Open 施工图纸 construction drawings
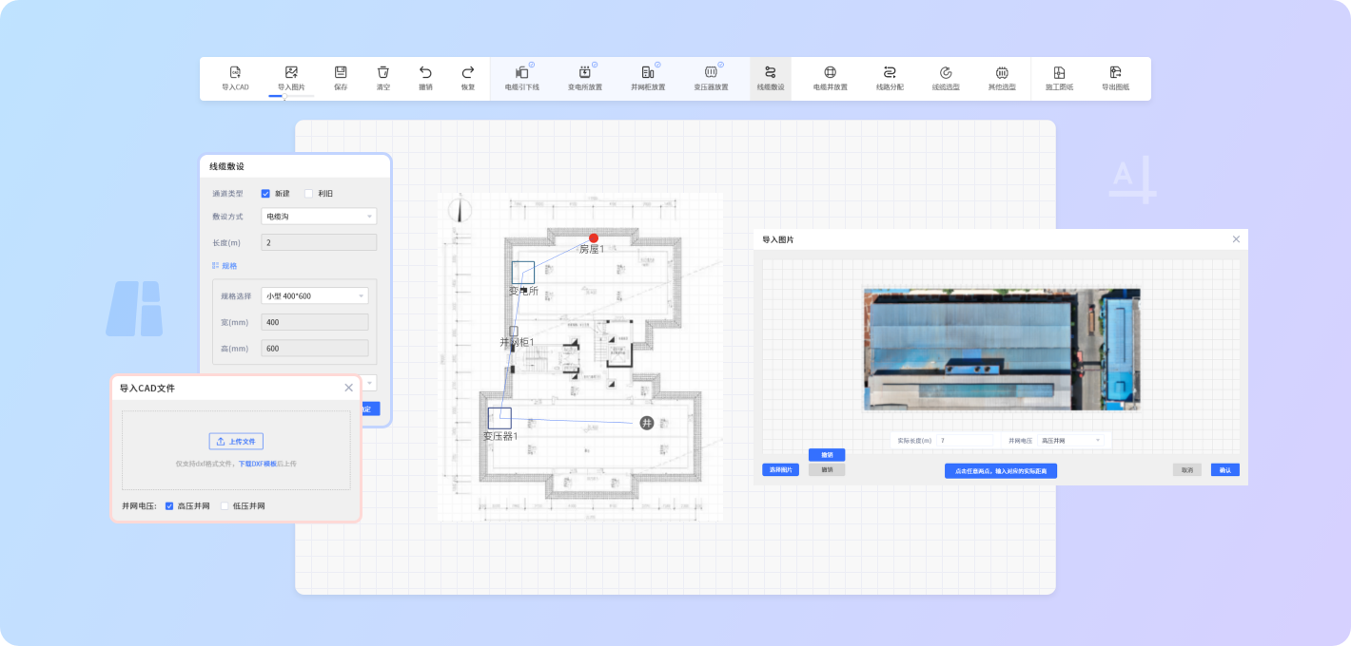The height and width of the screenshot is (646, 1351). pyautogui.click(x=1059, y=78)
